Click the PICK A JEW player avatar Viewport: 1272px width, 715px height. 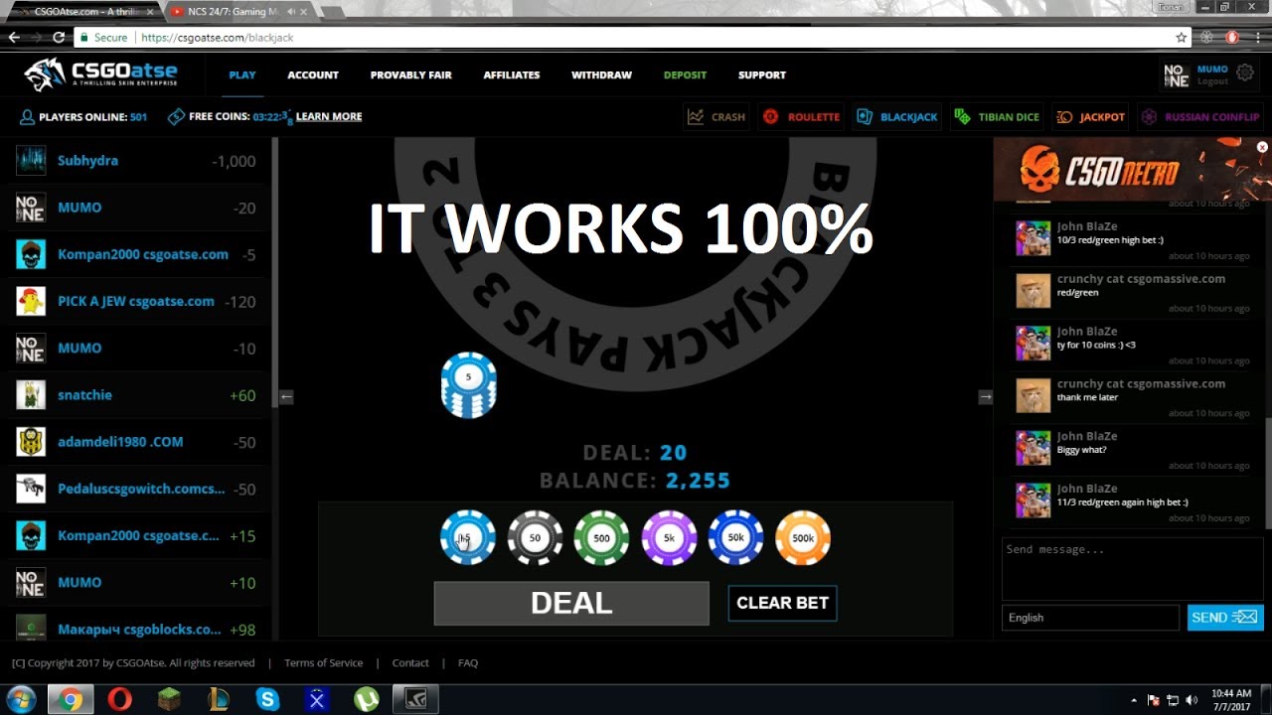31,301
